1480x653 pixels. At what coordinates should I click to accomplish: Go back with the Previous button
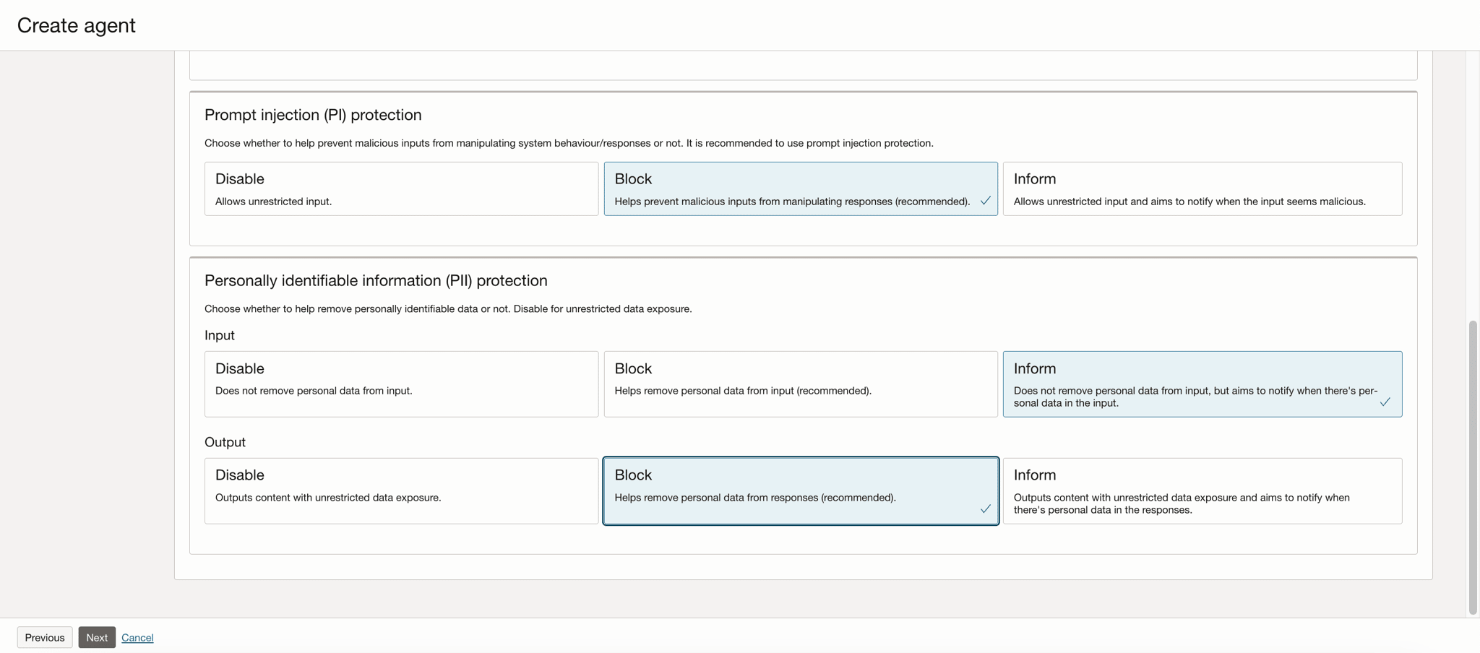click(x=45, y=637)
